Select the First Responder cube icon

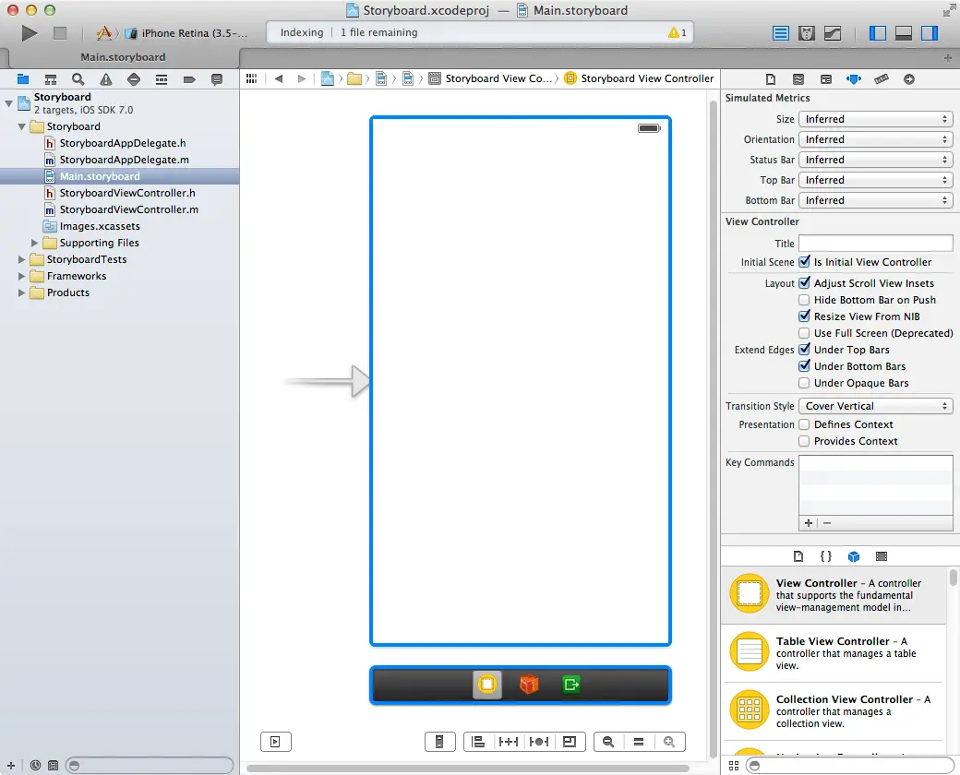click(x=529, y=685)
